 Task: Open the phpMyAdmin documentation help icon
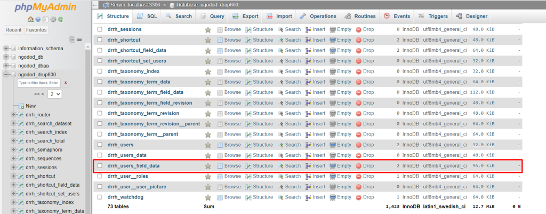coord(38,20)
